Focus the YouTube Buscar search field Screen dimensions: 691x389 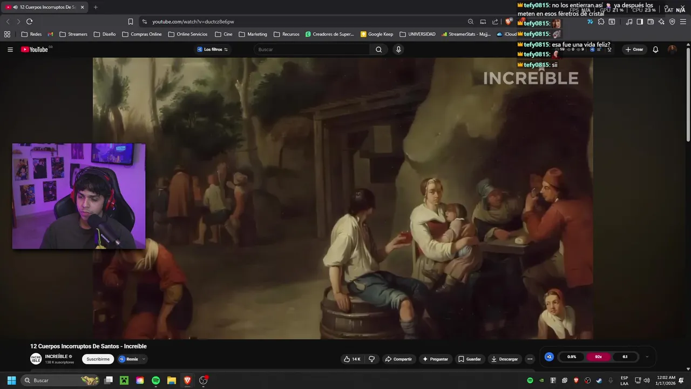[312, 49]
